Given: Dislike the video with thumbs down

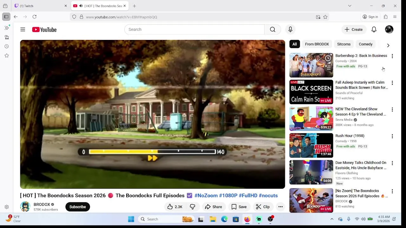Looking at the screenshot, I should [193, 207].
